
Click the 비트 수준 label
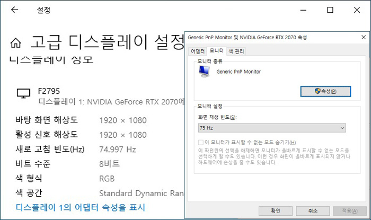tap(33, 164)
